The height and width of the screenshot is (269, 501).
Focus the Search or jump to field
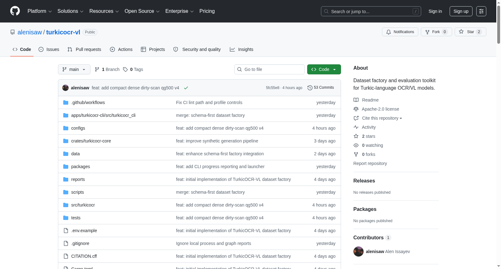click(371, 11)
